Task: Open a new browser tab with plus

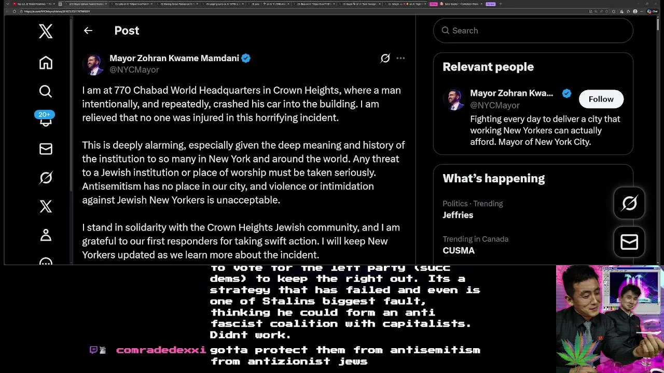Action: point(501,4)
